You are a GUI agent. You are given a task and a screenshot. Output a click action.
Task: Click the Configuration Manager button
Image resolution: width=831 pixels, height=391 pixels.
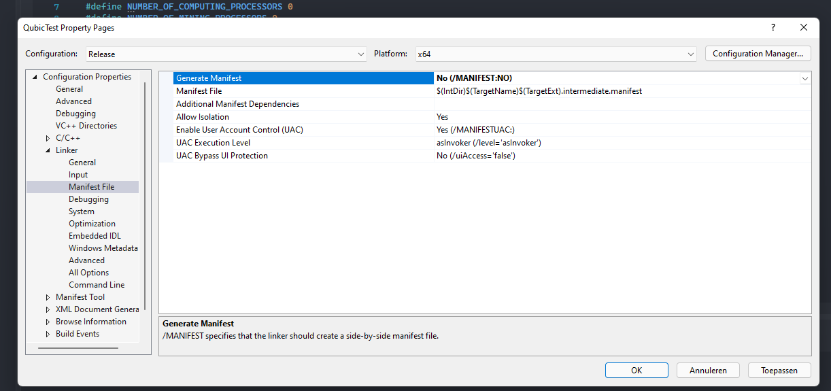pos(758,54)
